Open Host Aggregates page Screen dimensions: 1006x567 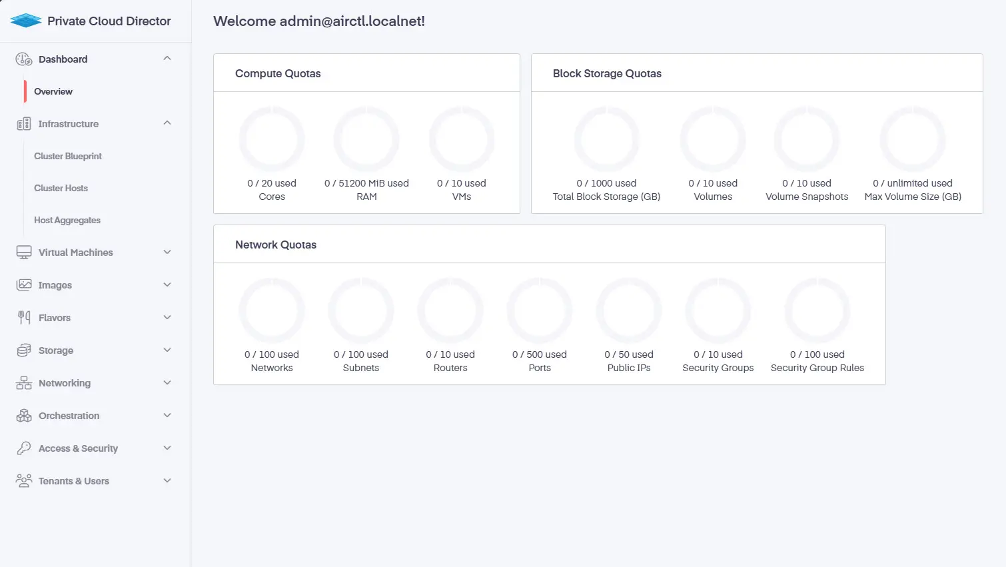click(67, 220)
